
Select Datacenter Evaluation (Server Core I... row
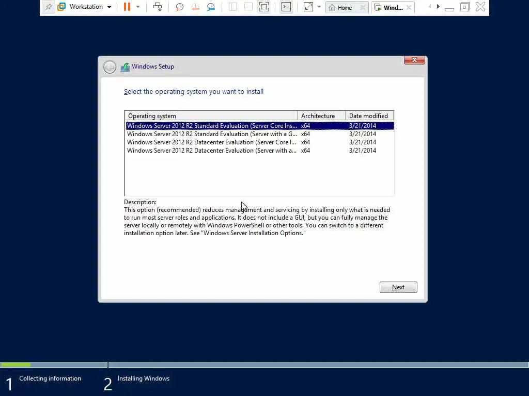[260, 142]
